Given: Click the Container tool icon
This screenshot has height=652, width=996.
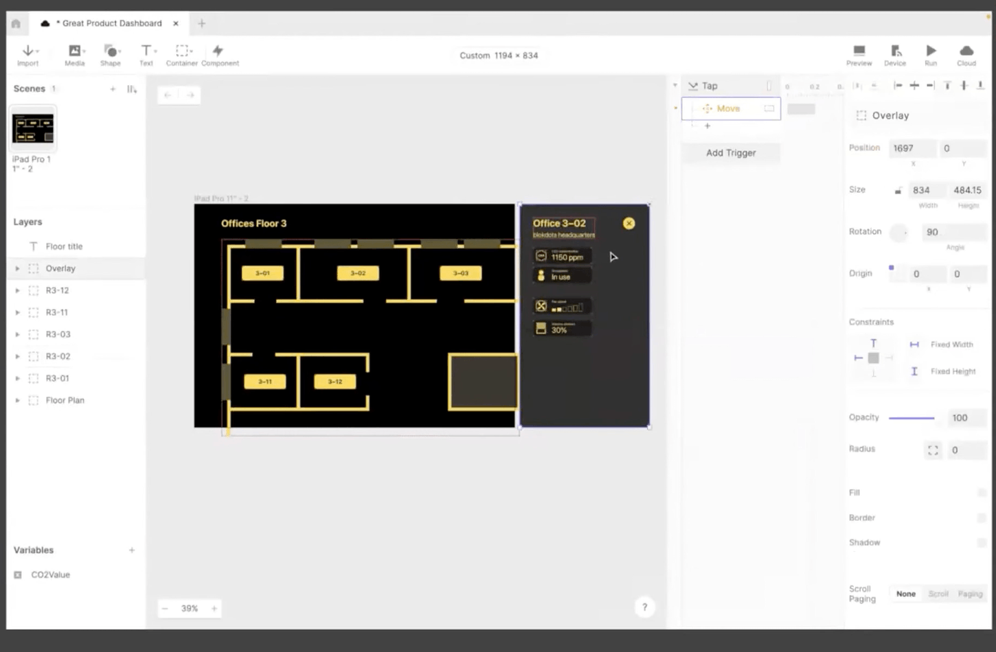Looking at the screenshot, I should click(182, 51).
